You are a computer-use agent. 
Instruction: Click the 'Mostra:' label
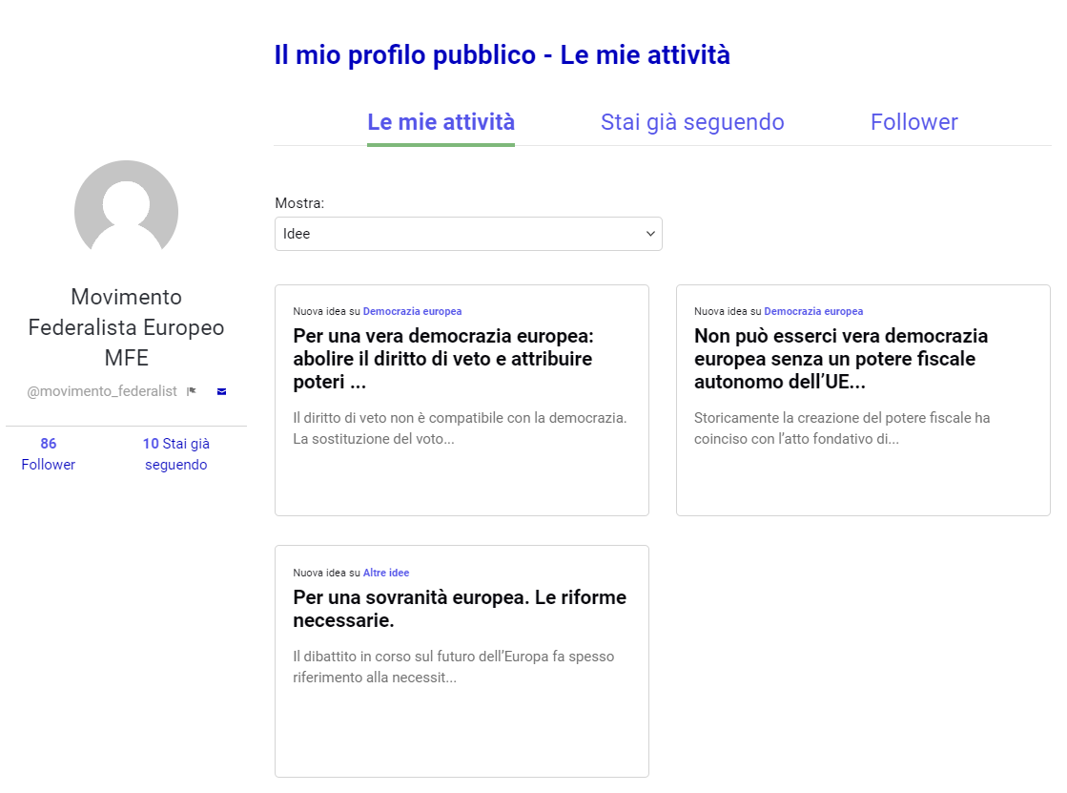(x=299, y=203)
